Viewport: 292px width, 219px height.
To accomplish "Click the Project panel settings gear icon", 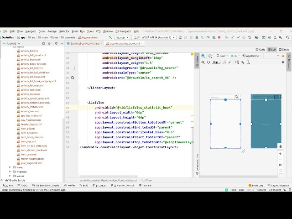I will point(56,43).
